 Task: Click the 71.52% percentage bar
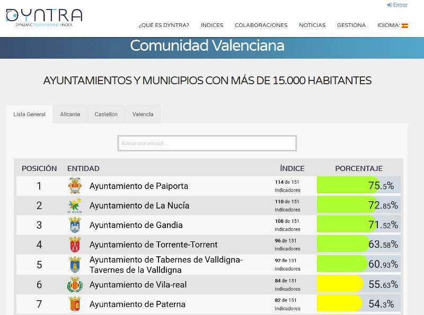359,224
